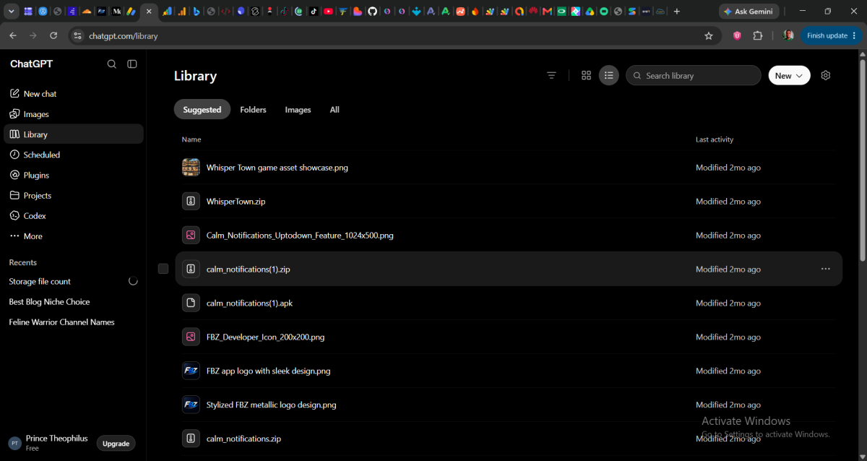Switch to the Gmail browser tab

coord(547,12)
